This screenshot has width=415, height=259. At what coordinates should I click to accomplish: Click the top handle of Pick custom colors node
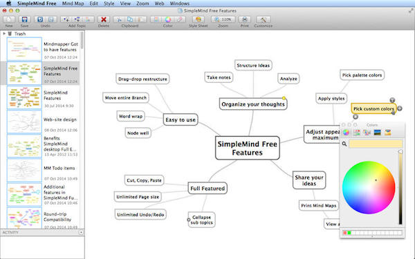click(392, 100)
